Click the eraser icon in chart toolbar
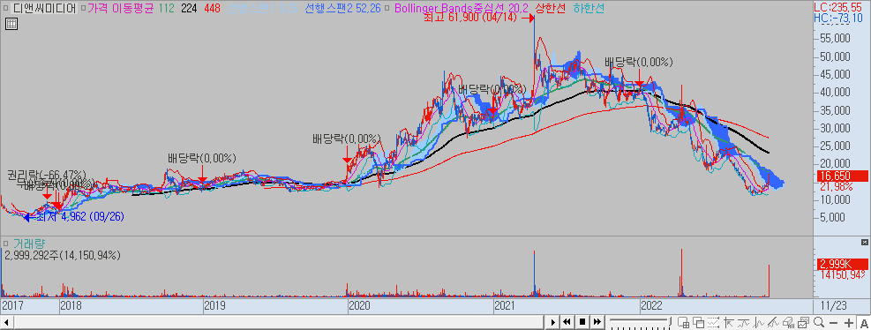This screenshot has height=330, width=871. pos(788,322)
